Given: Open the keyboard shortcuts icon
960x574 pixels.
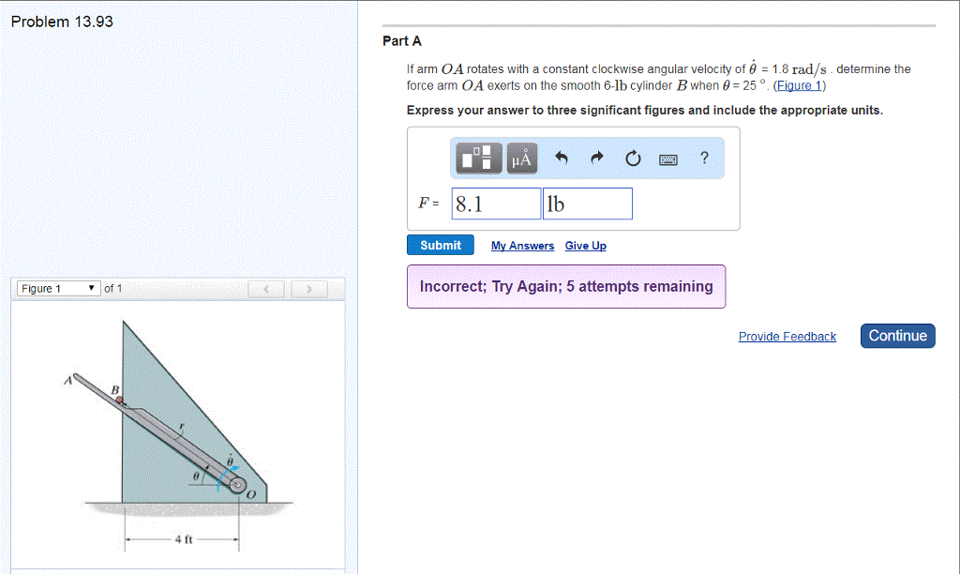Looking at the screenshot, I should [668, 158].
